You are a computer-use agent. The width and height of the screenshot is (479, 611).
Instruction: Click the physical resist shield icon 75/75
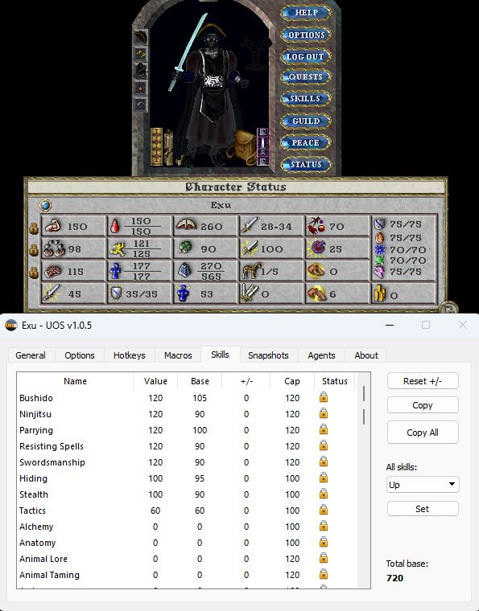click(x=379, y=224)
